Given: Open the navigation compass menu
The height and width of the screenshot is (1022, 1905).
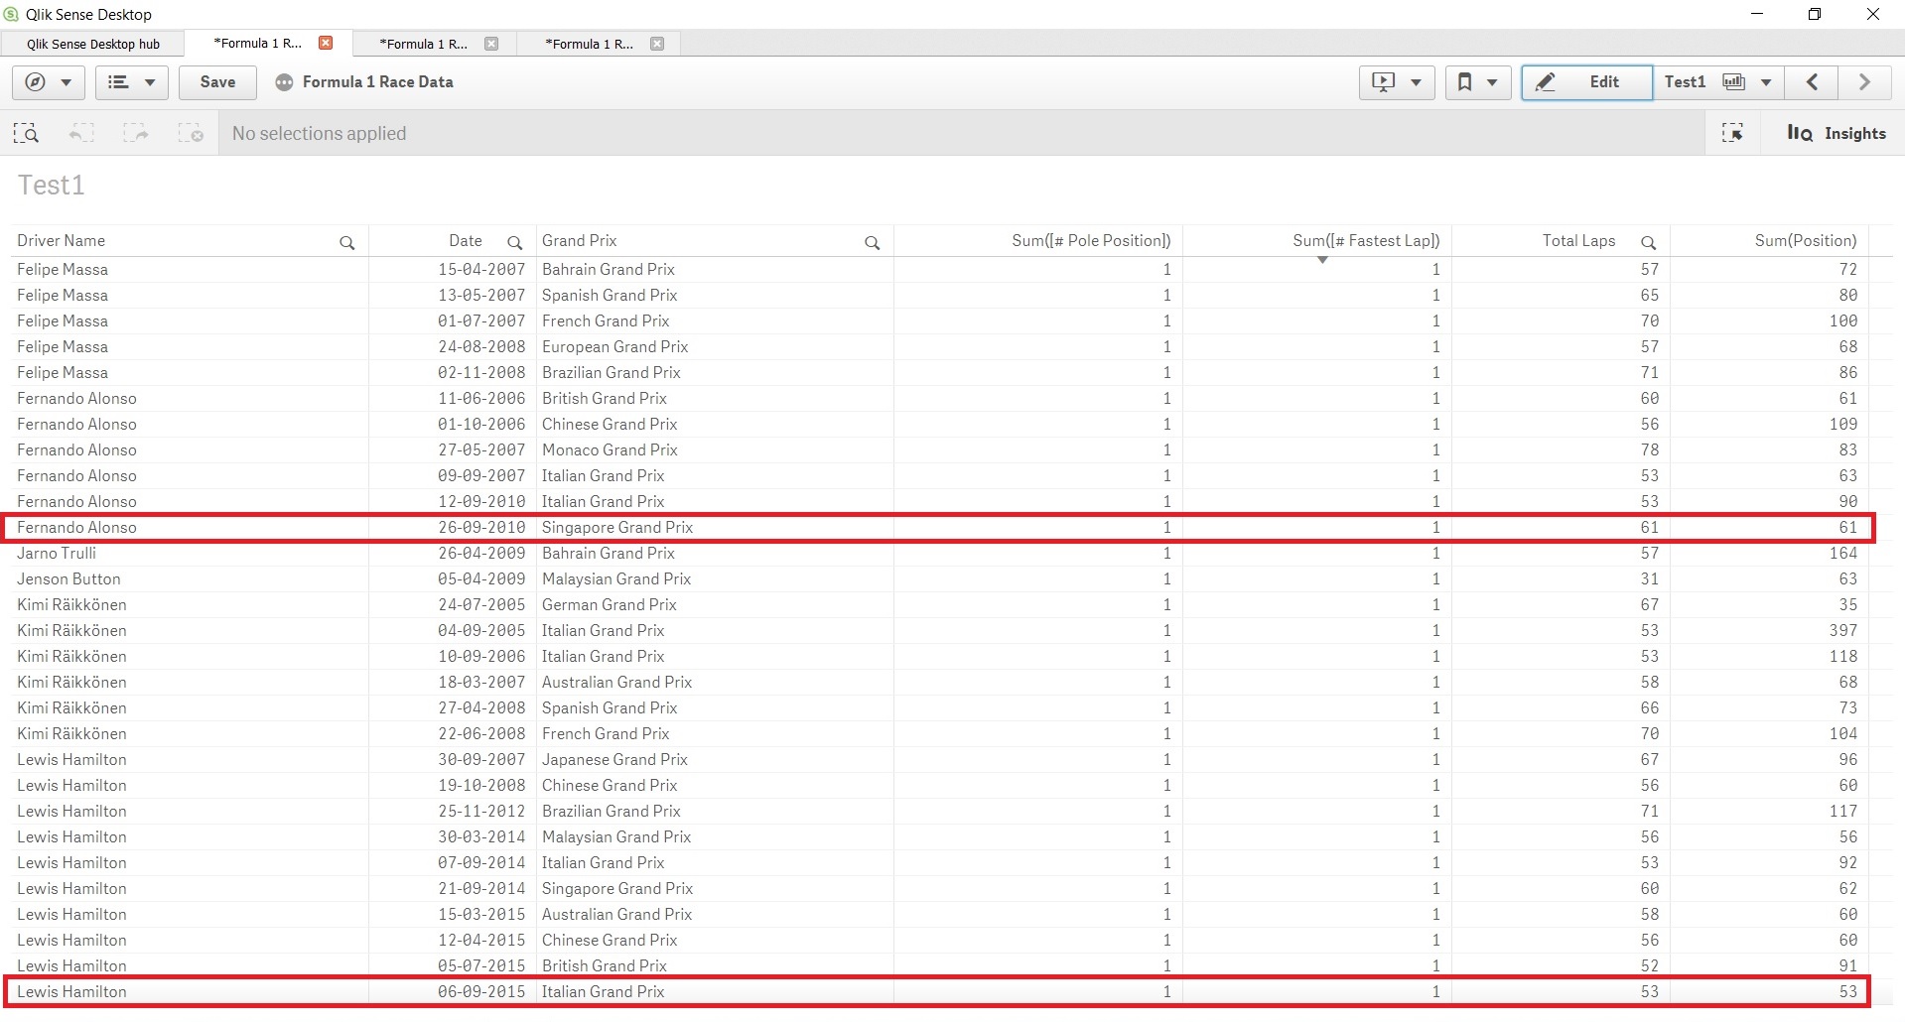Looking at the screenshot, I should point(48,82).
